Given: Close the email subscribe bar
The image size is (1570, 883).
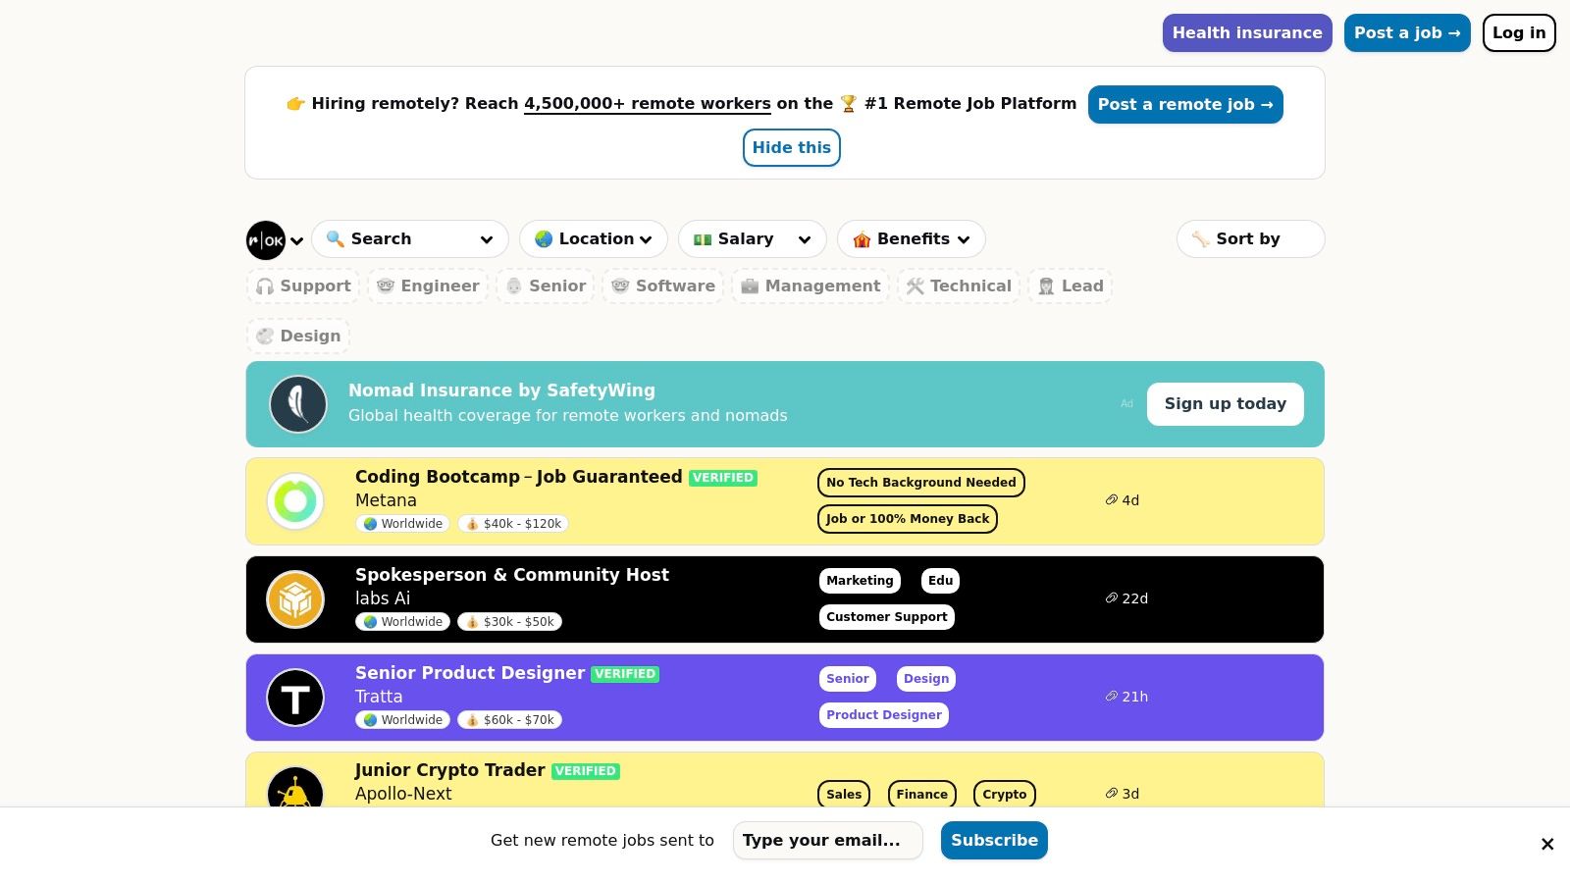Looking at the screenshot, I should 1547,844.
